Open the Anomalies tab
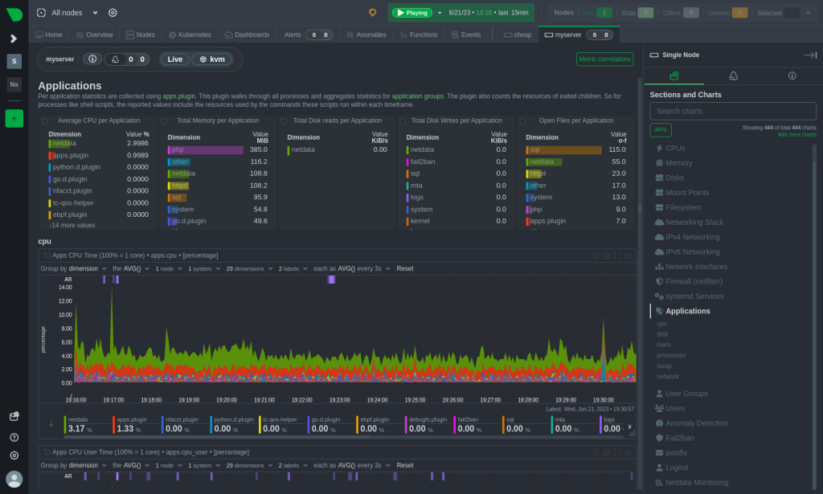823x494 pixels. [x=366, y=35]
